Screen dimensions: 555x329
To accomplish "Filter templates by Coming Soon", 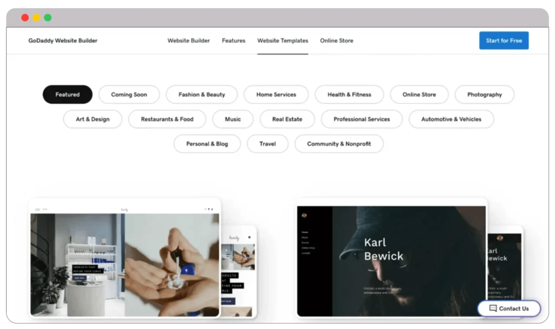I will point(129,95).
